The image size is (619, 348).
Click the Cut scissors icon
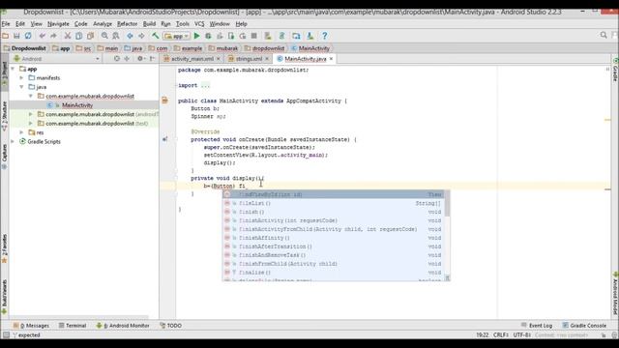[x=68, y=36]
